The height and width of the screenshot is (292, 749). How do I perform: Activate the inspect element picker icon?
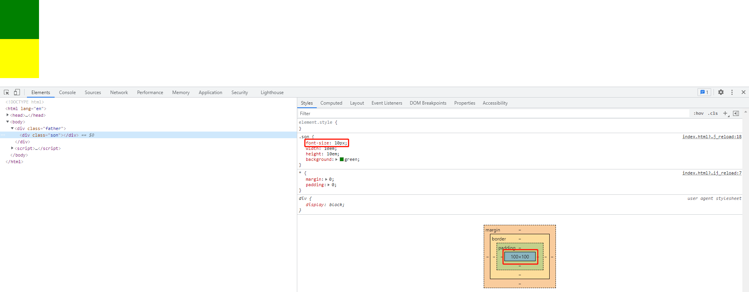7,93
